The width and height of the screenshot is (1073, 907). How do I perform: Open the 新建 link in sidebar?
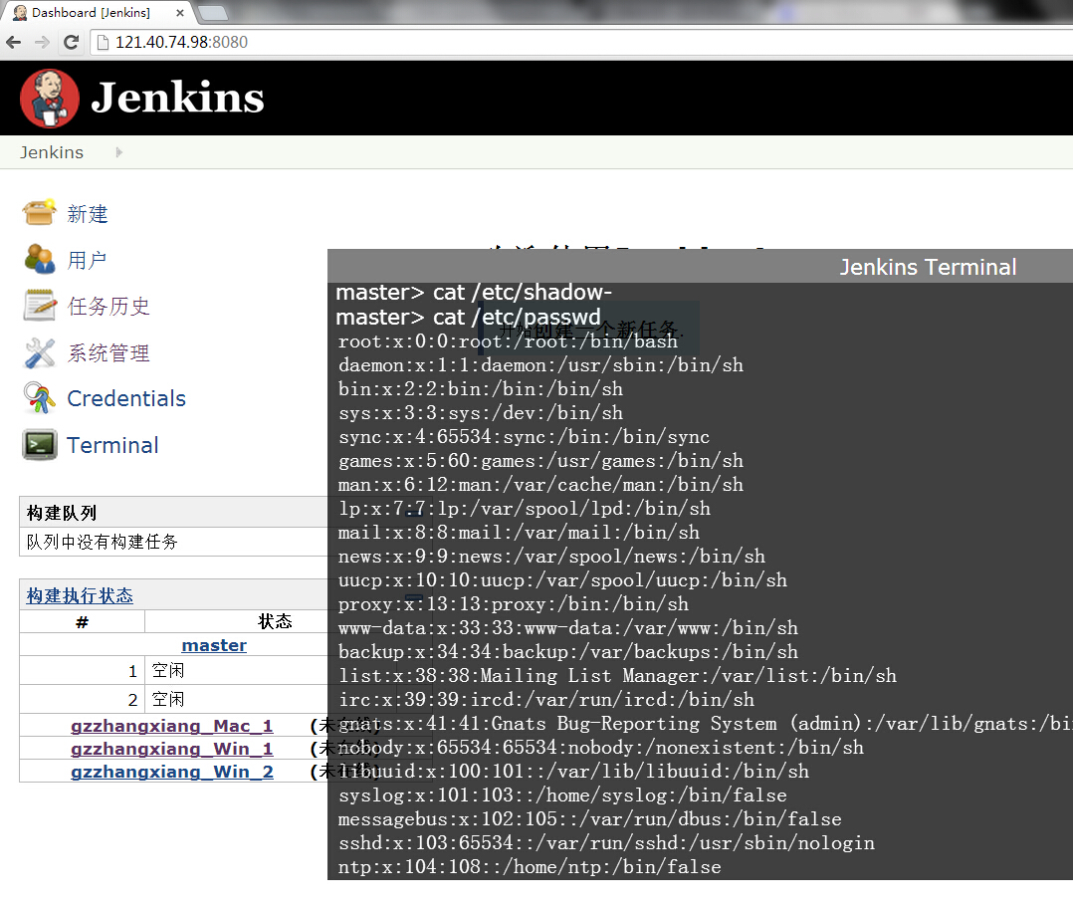coord(88,214)
